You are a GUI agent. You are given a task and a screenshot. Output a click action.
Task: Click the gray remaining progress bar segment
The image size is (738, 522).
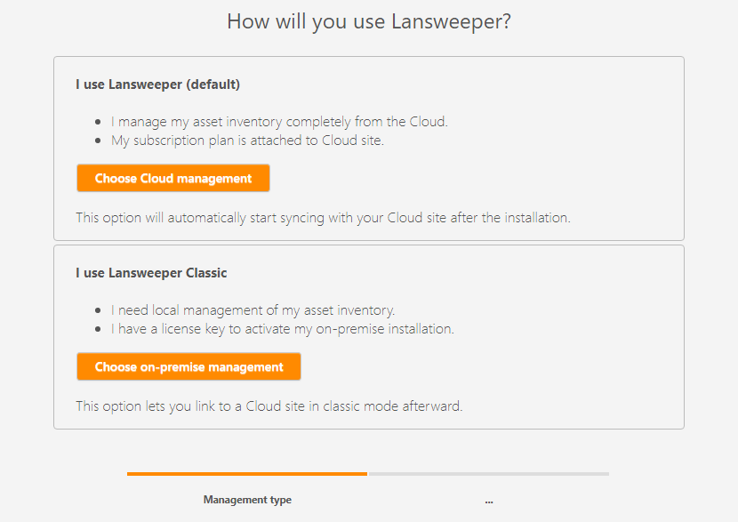(x=488, y=474)
